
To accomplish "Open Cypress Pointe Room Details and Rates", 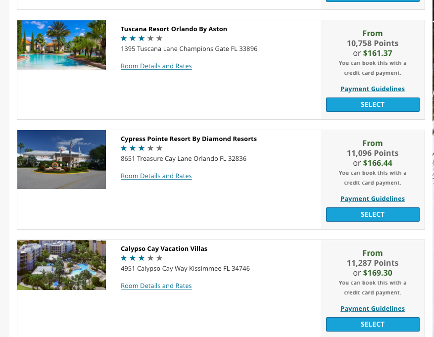I will point(156,176).
